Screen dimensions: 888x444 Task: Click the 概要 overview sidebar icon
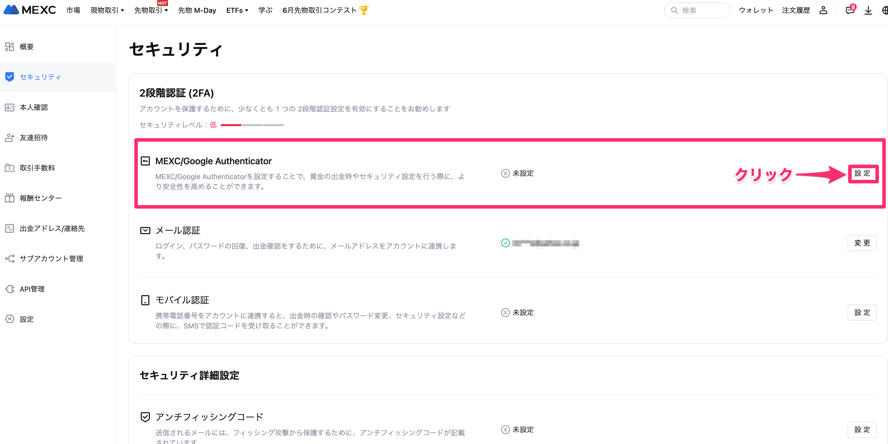point(10,46)
